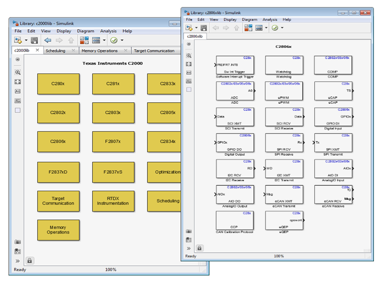Expand Model Explorer dropdown arrow in c2000lib
The height and width of the screenshot is (283, 384).
click(x=104, y=40)
